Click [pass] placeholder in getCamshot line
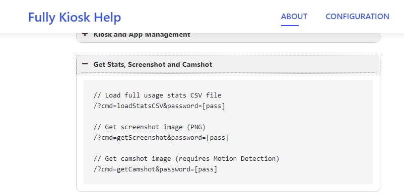Image resolution: width=404 pixels, height=193 pixels. (206, 169)
